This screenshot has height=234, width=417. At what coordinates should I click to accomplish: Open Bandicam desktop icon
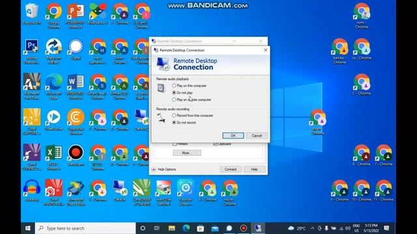[76, 155]
